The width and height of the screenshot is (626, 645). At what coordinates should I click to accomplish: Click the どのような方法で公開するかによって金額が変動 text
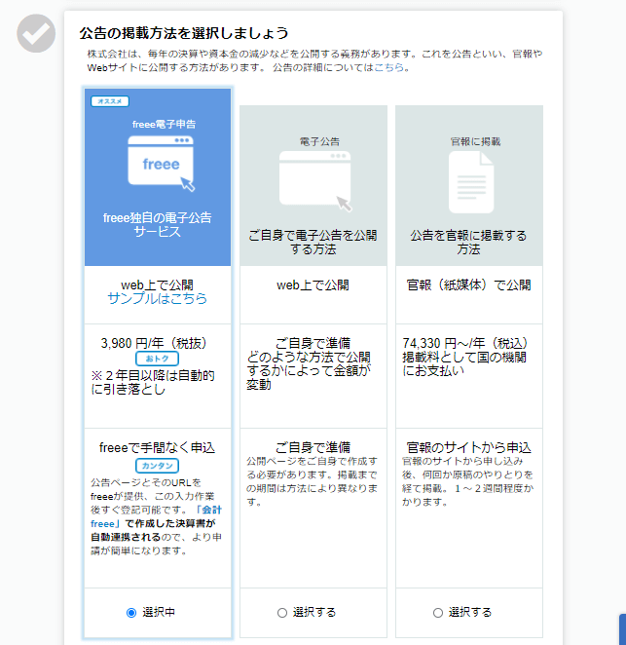309,370
